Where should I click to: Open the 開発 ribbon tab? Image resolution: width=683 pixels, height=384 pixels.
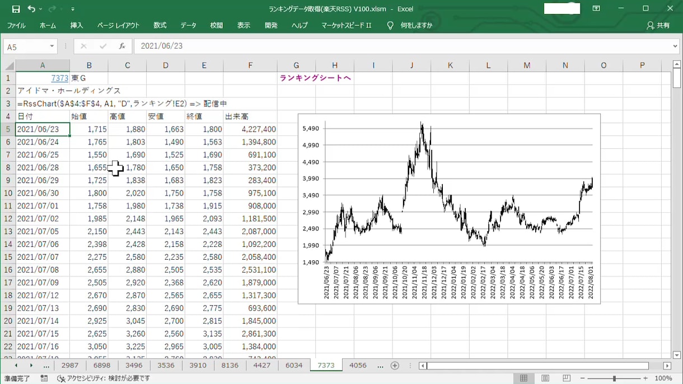pyautogui.click(x=271, y=25)
